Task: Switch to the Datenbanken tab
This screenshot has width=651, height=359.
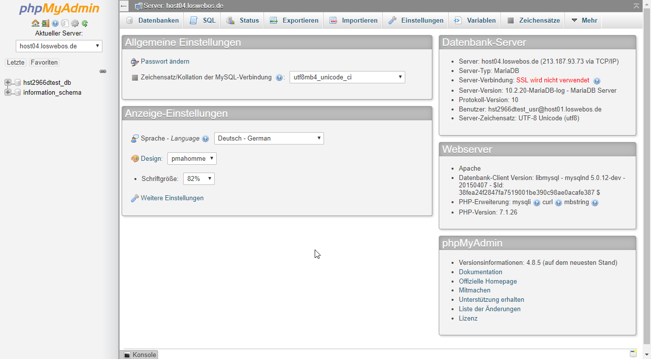Action: coord(153,21)
